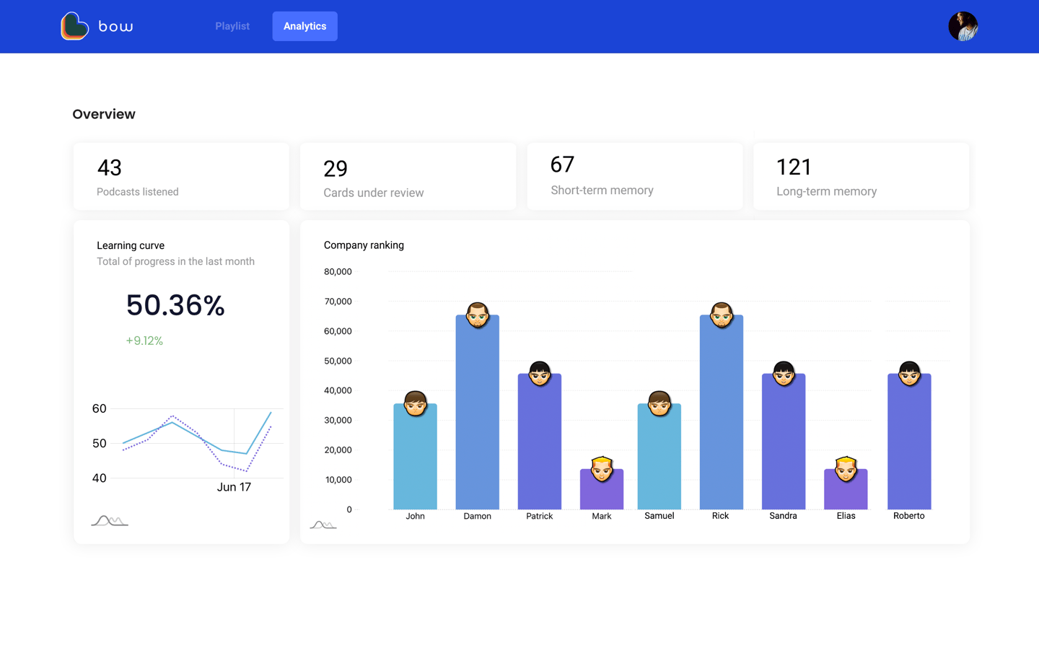
Task: Click the Rick name label under chart
Action: point(720,515)
